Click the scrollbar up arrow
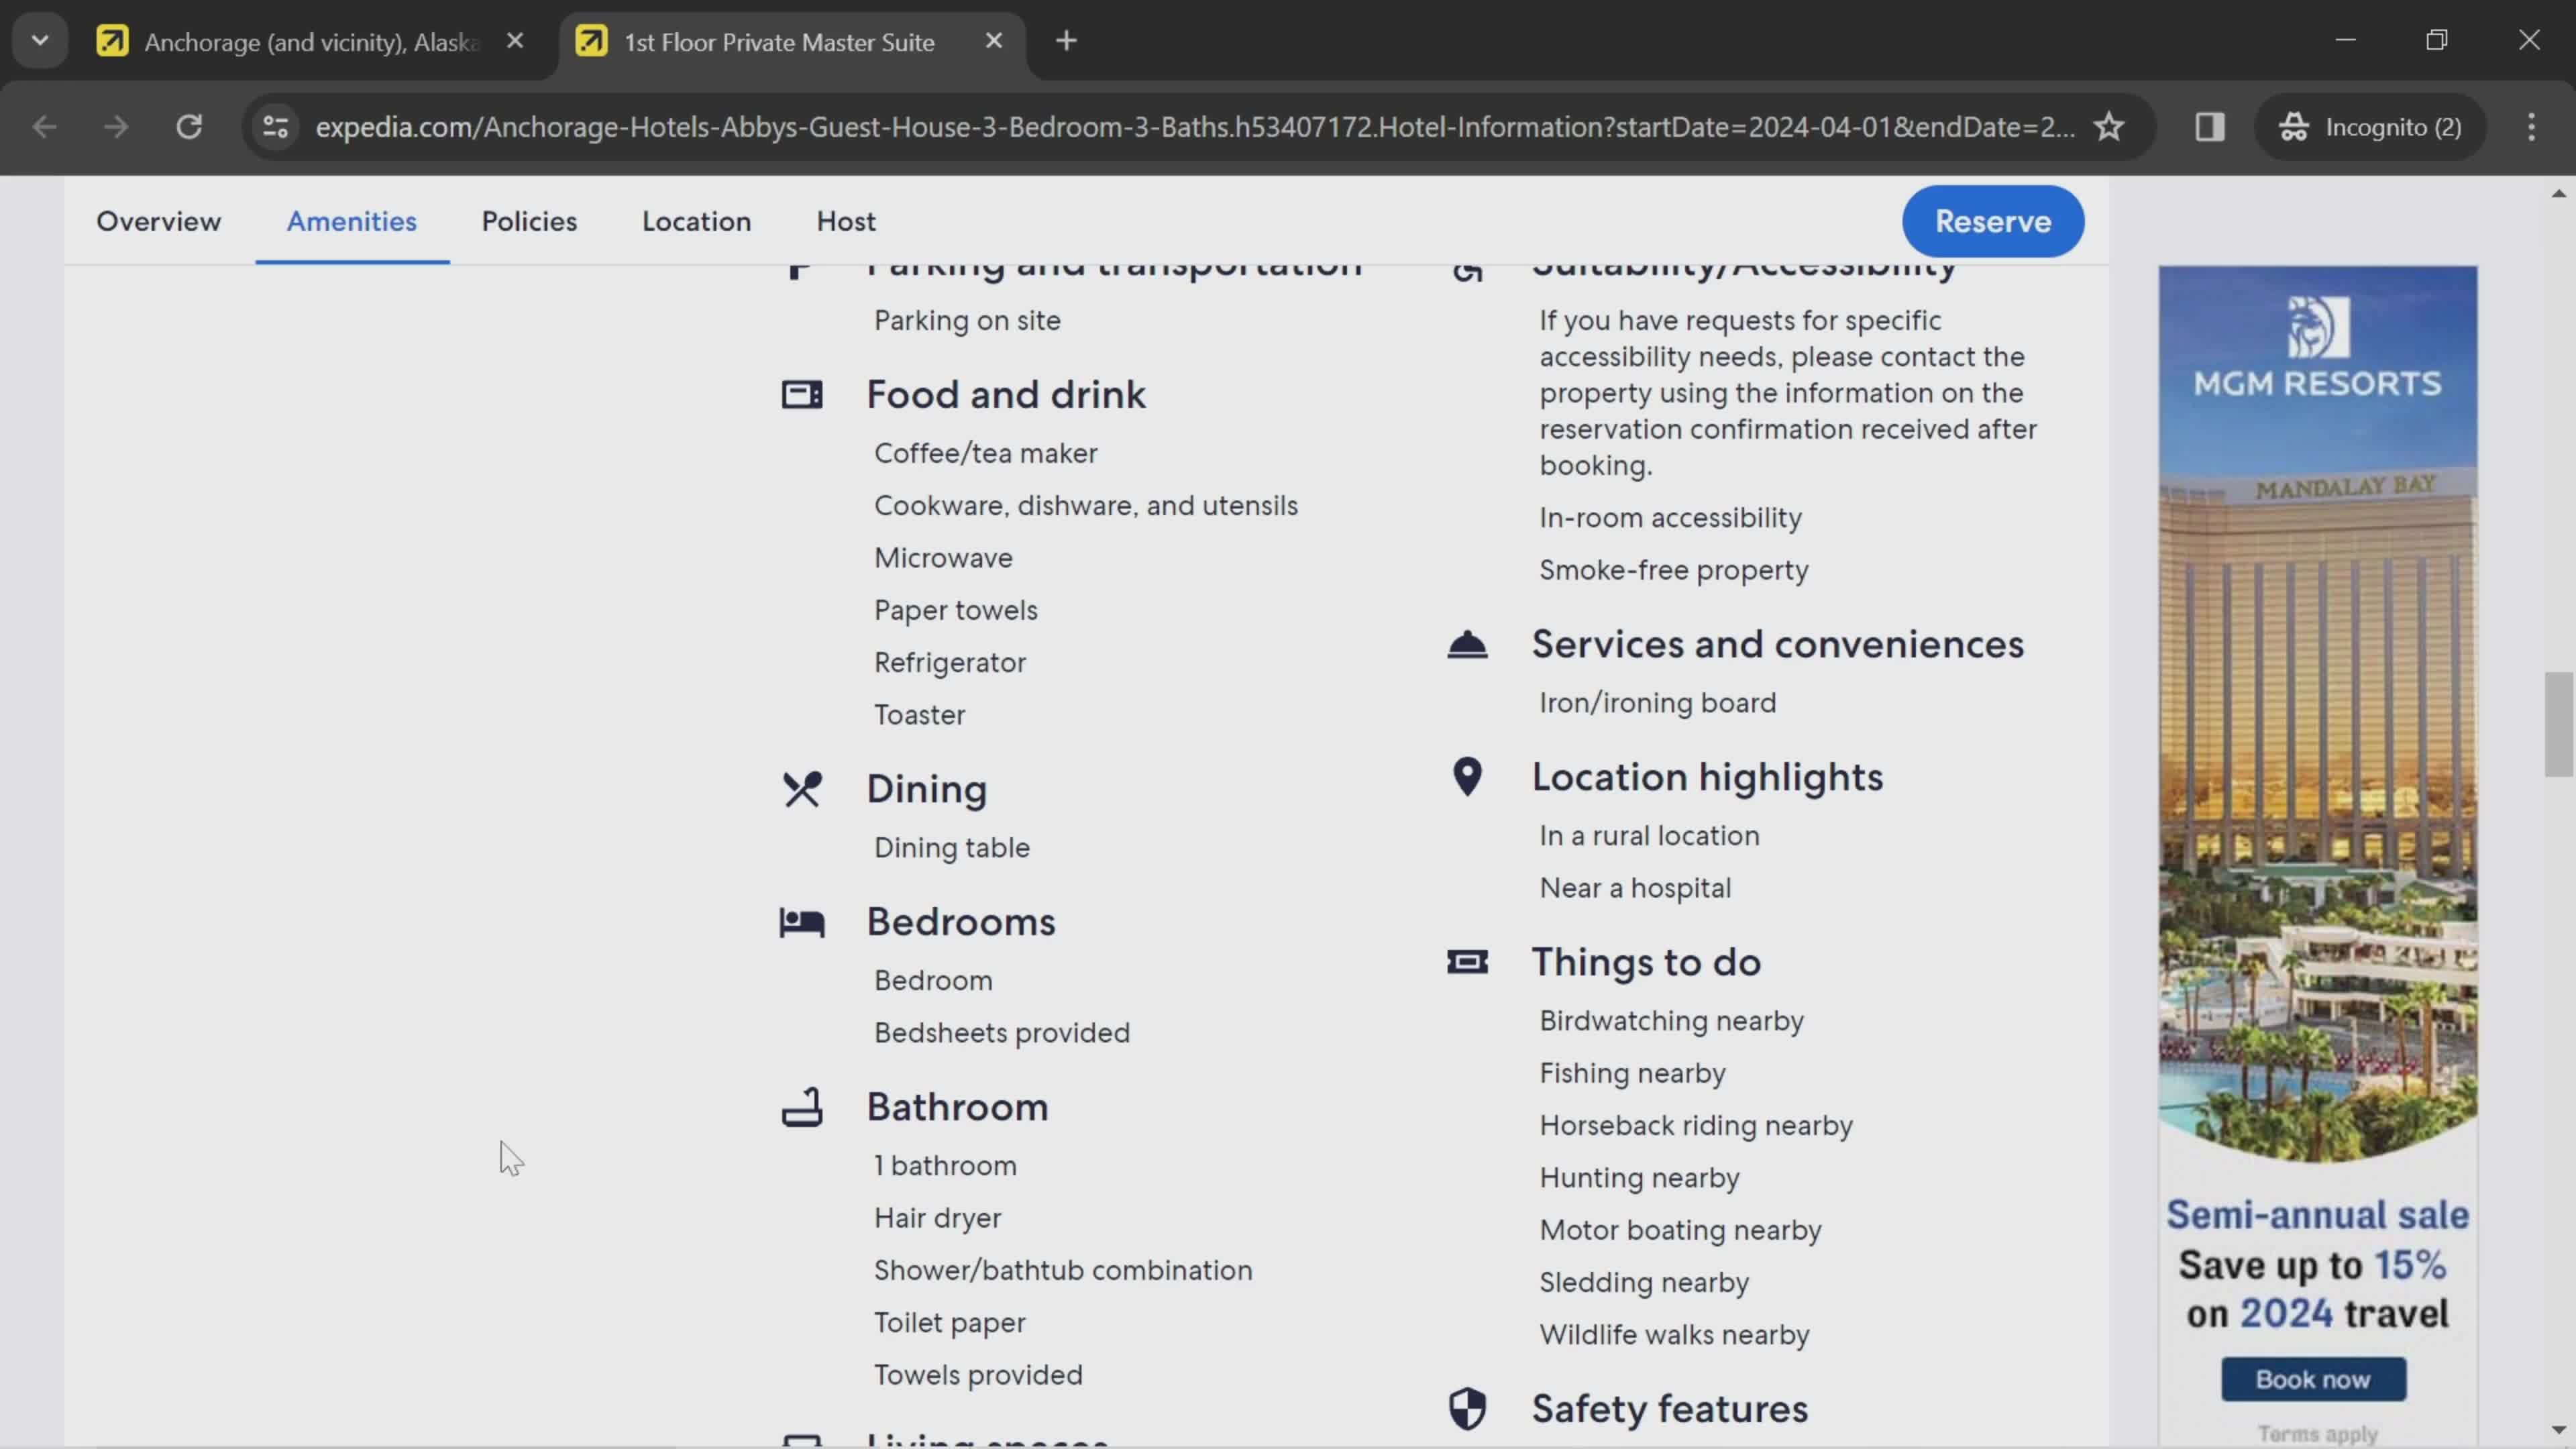 click(x=2558, y=193)
